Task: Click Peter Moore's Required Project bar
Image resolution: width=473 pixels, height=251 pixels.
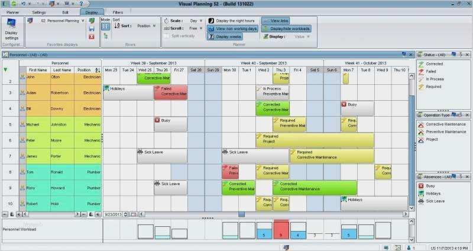Action: click(x=315, y=140)
